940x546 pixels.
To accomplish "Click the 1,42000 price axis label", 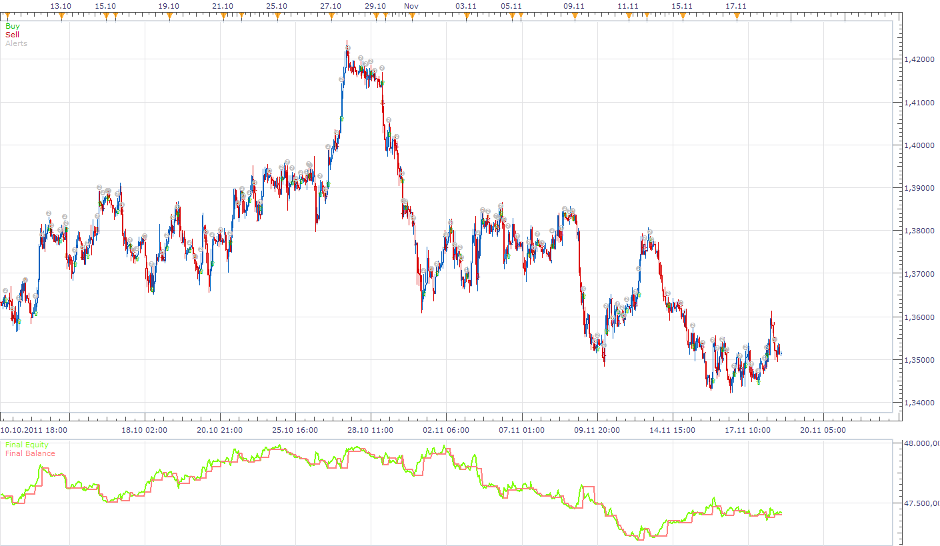I will 920,59.
